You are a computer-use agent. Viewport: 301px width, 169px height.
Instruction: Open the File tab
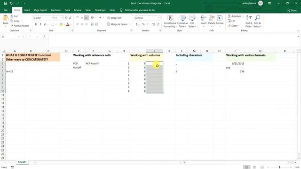[x=6, y=10]
